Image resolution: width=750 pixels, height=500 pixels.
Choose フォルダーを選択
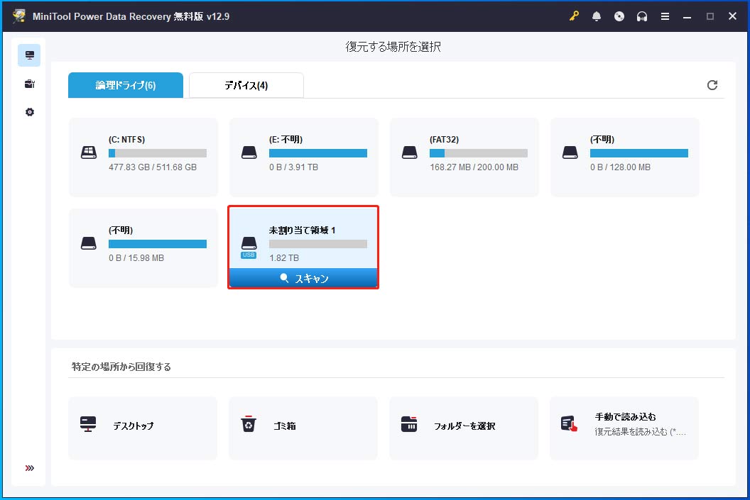[464, 428]
